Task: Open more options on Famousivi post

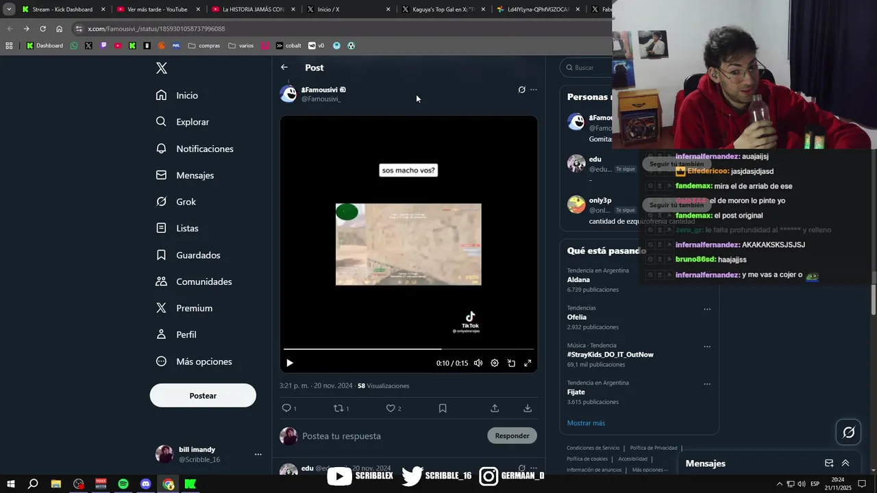Action: tap(534, 90)
